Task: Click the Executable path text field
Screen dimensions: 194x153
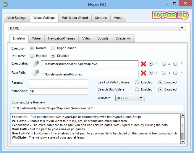Action: click(90, 64)
